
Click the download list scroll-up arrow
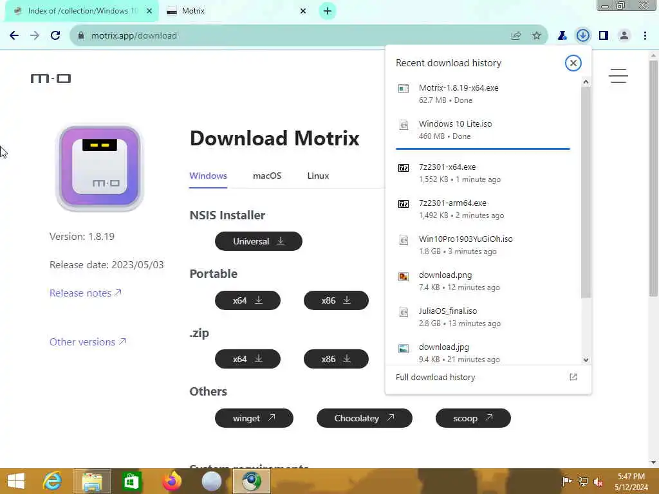(x=586, y=82)
